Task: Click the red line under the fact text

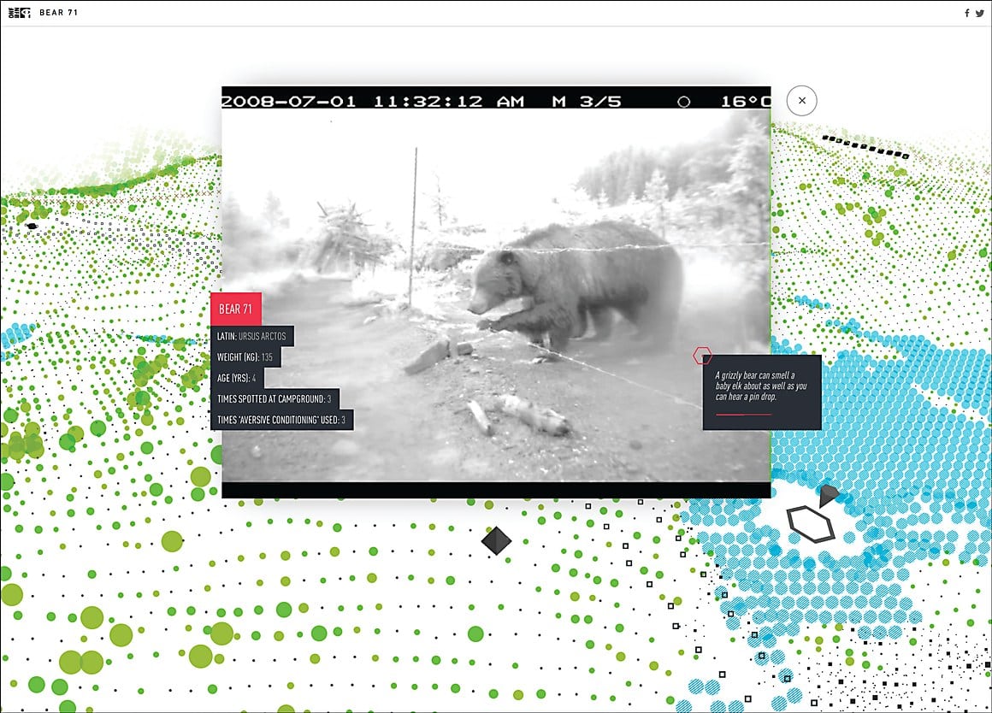Action: [x=743, y=415]
